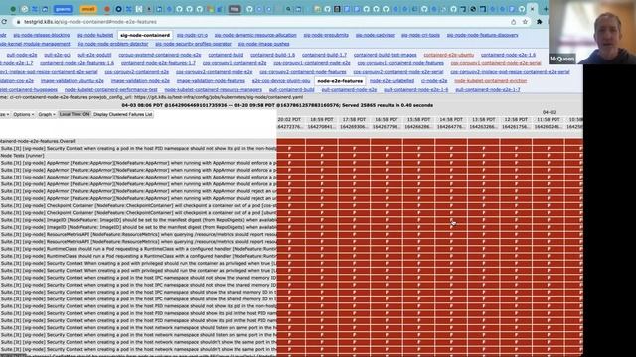636x357 pixels.
Task: Open containerd-node-e2e-features-1.7 tab
Action: click(158, 63)
